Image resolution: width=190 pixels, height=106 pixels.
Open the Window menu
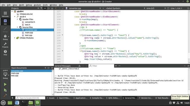click(53, 5)
